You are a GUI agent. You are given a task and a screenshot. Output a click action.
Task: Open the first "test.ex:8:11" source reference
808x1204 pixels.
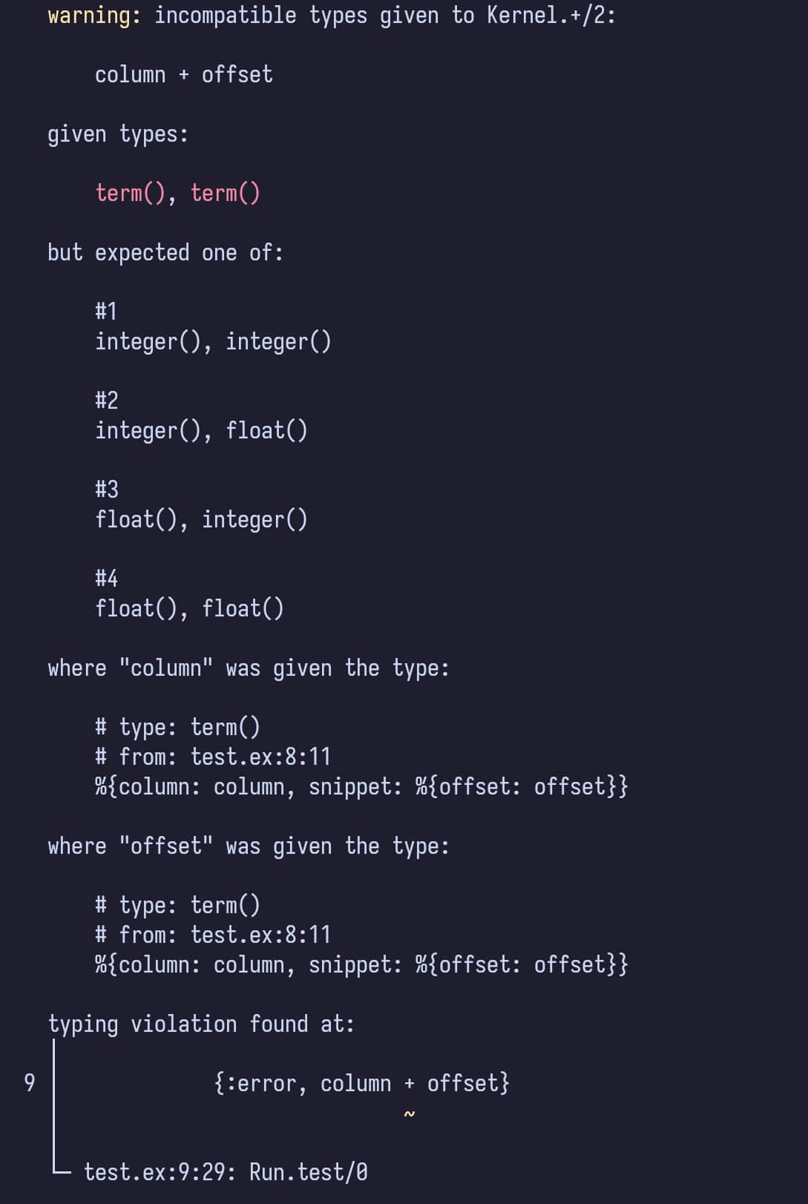tap(260, 757)
